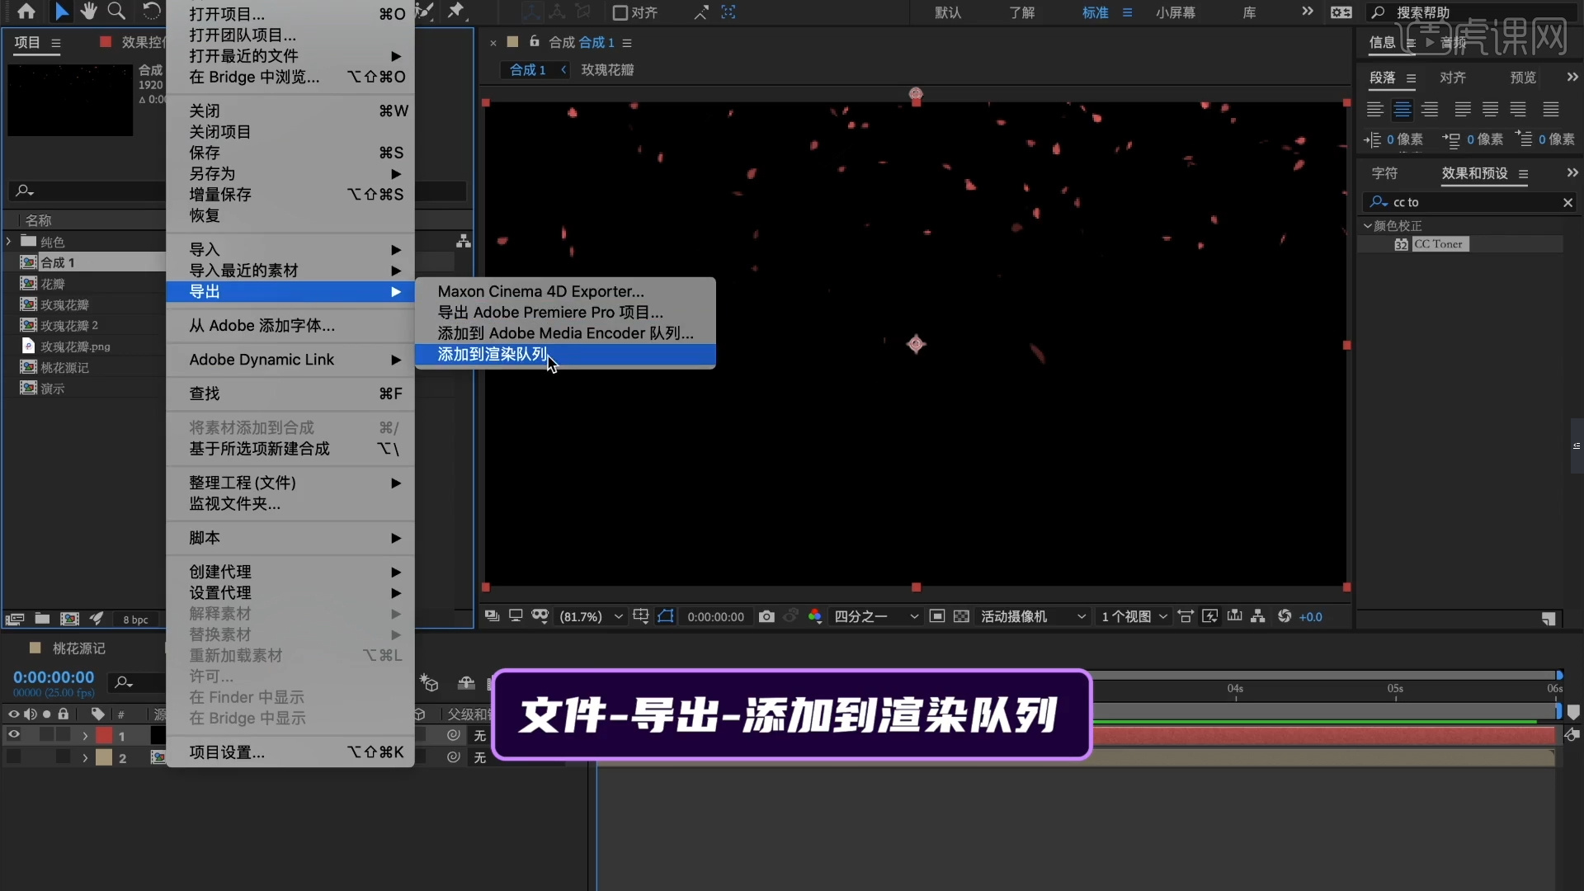Click the Home icon in toolbar
This screenshot has width=1584, height=891.
(26, 12)
